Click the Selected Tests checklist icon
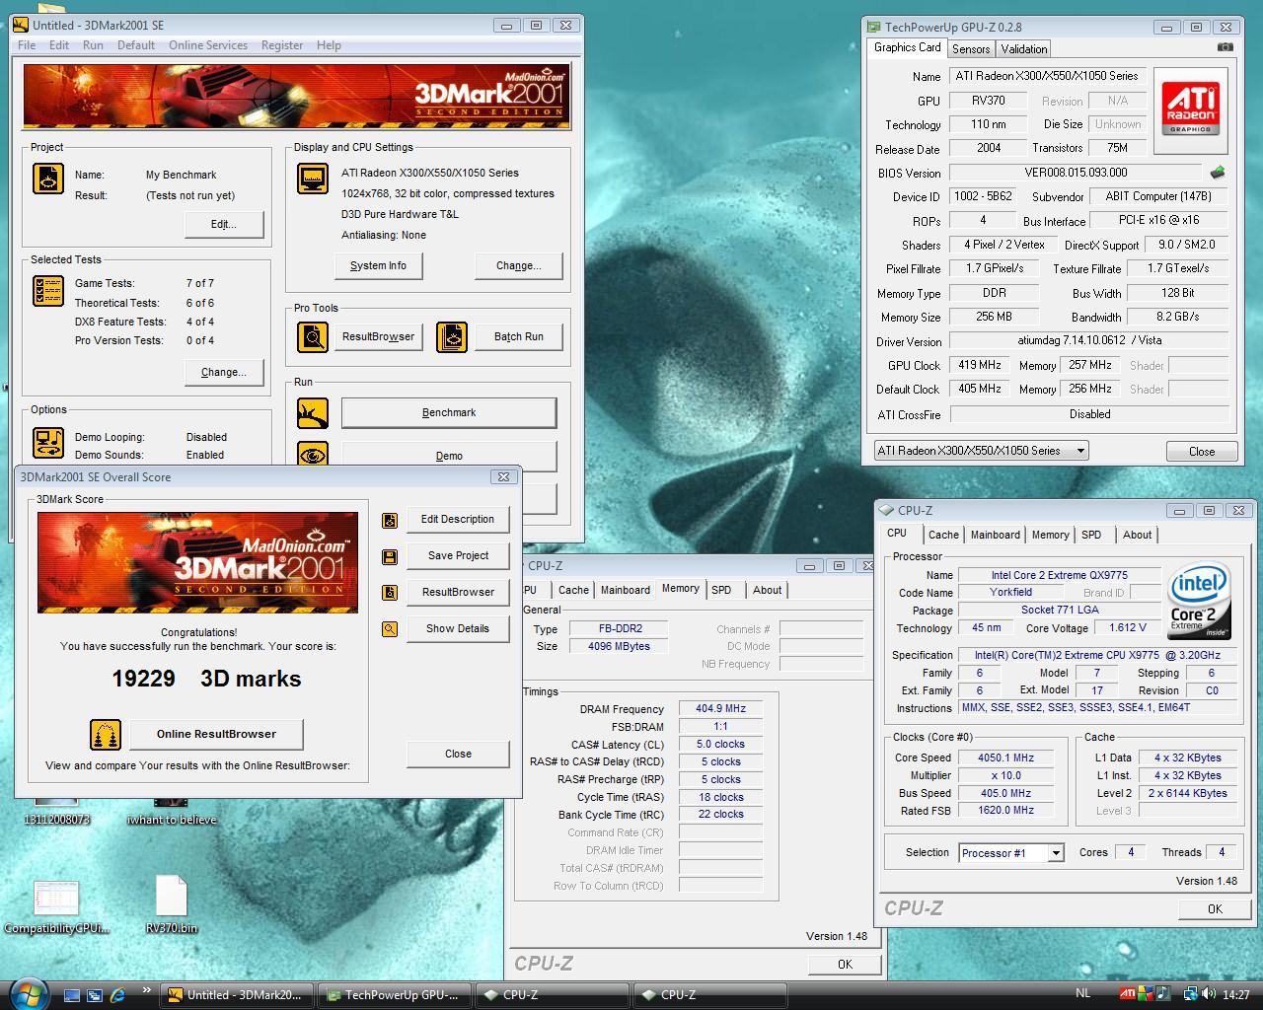 pyautogui.click(x=48, y=291)
